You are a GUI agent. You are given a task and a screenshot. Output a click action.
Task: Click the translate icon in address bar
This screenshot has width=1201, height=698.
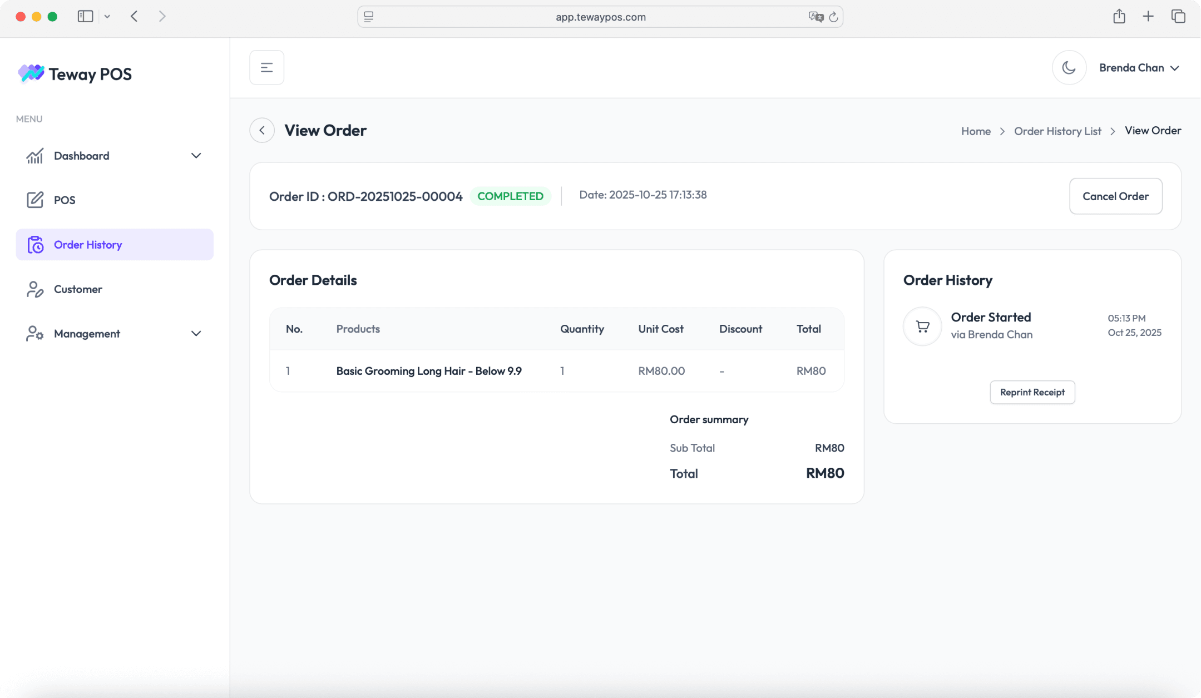pos(816,17)
